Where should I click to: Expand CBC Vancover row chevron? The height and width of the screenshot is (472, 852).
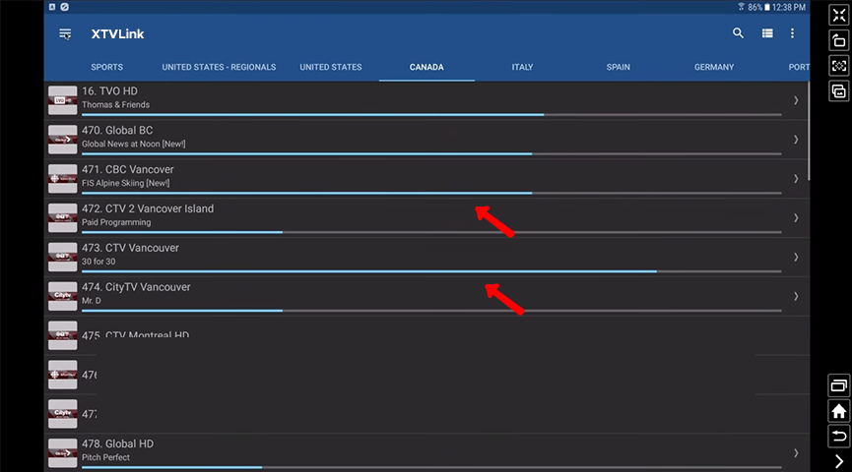[796, 179]
